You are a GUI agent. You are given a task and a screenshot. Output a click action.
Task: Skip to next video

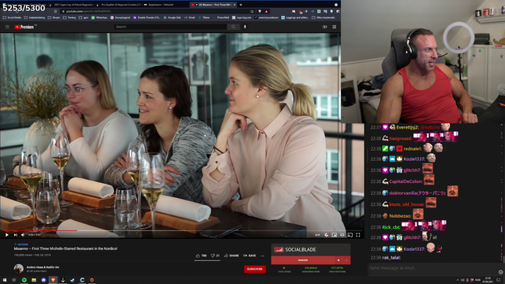pyautogui.click(x=15, y=235)
